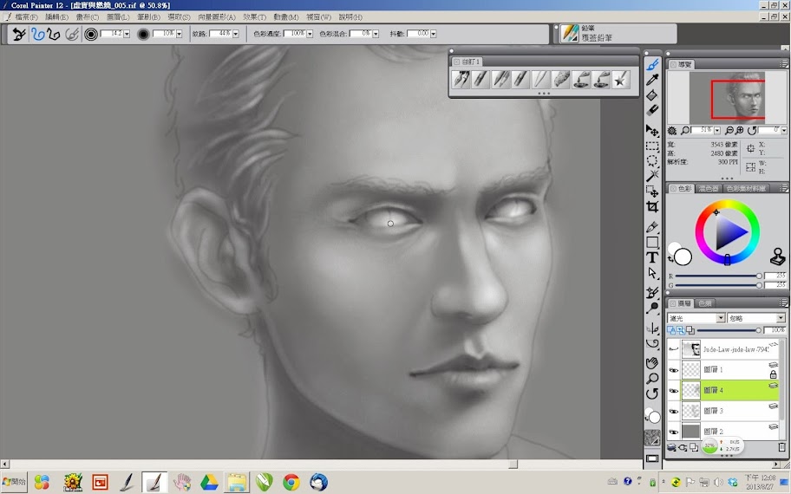Hide layer 圖層 2
Image resolution: width=791 pixels, height=494 pixels.
pyautogui.click(x=673, y=432)
